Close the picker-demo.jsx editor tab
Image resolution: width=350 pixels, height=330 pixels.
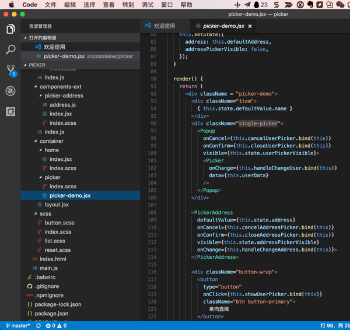tap(250, 26)
